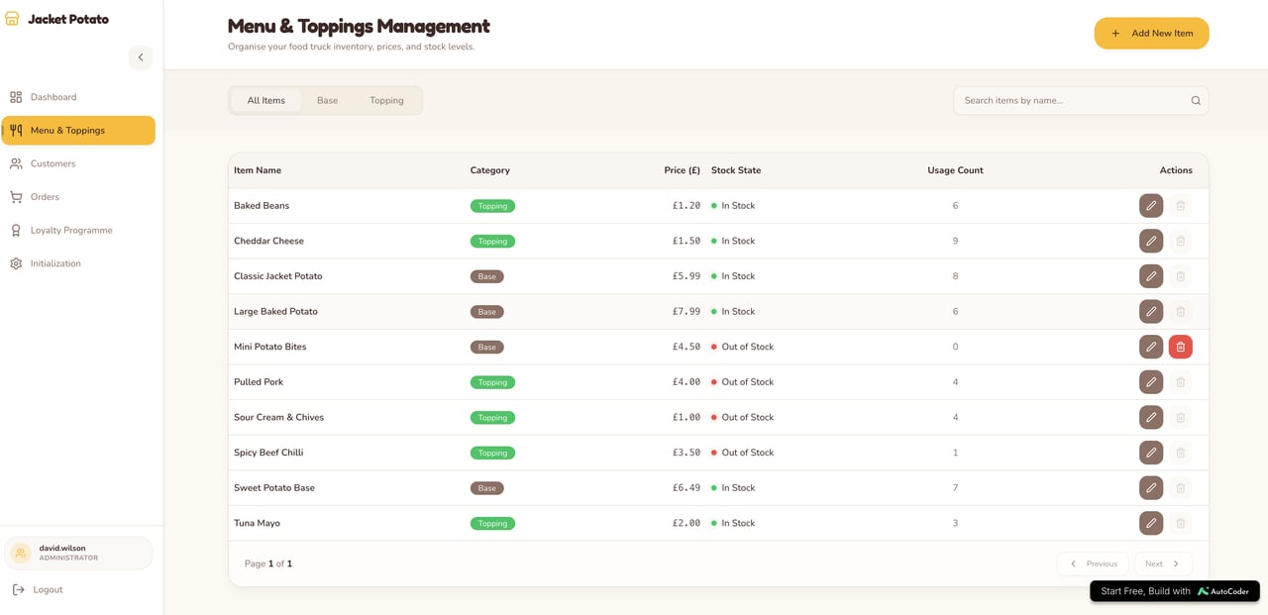The image size is (1268, 615).
Task: Click the Usage Count column header
Action: point(955,170)
